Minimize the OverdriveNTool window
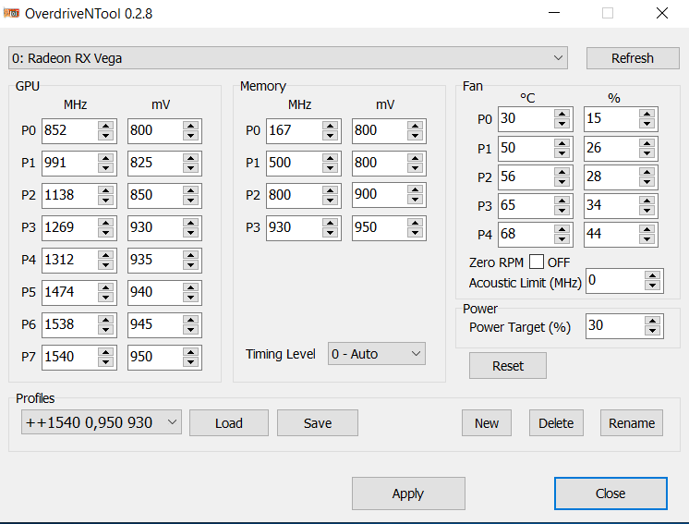The image size is (689, 524). click(x=554, y=13)
